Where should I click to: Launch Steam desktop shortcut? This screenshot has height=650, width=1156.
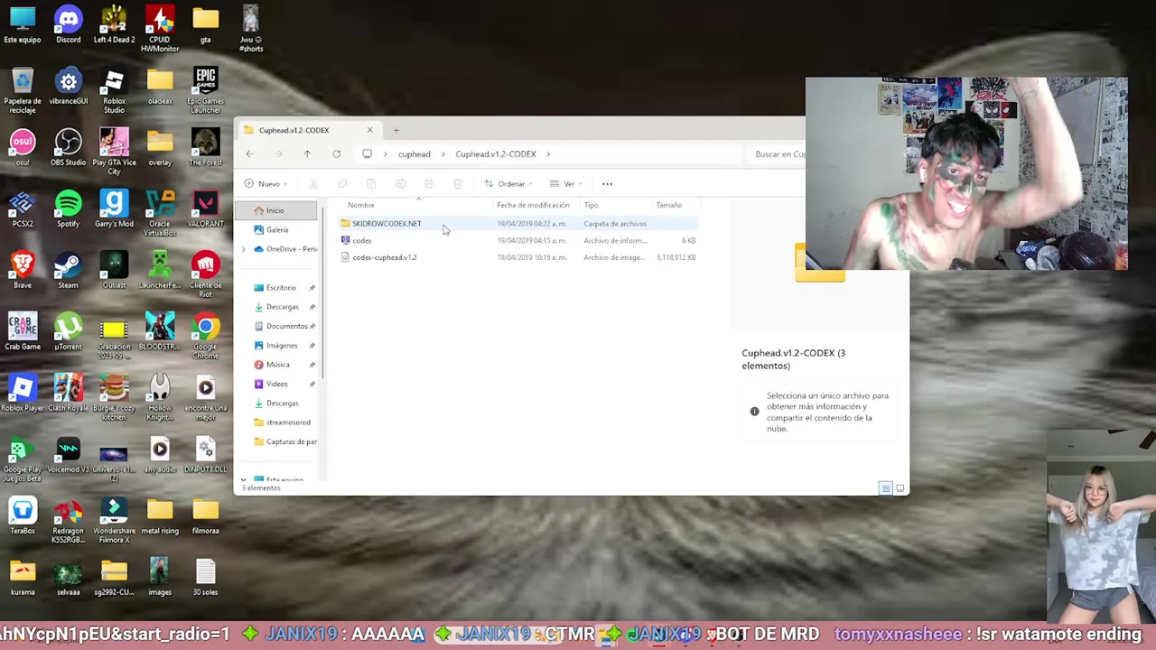click(68, 270)
